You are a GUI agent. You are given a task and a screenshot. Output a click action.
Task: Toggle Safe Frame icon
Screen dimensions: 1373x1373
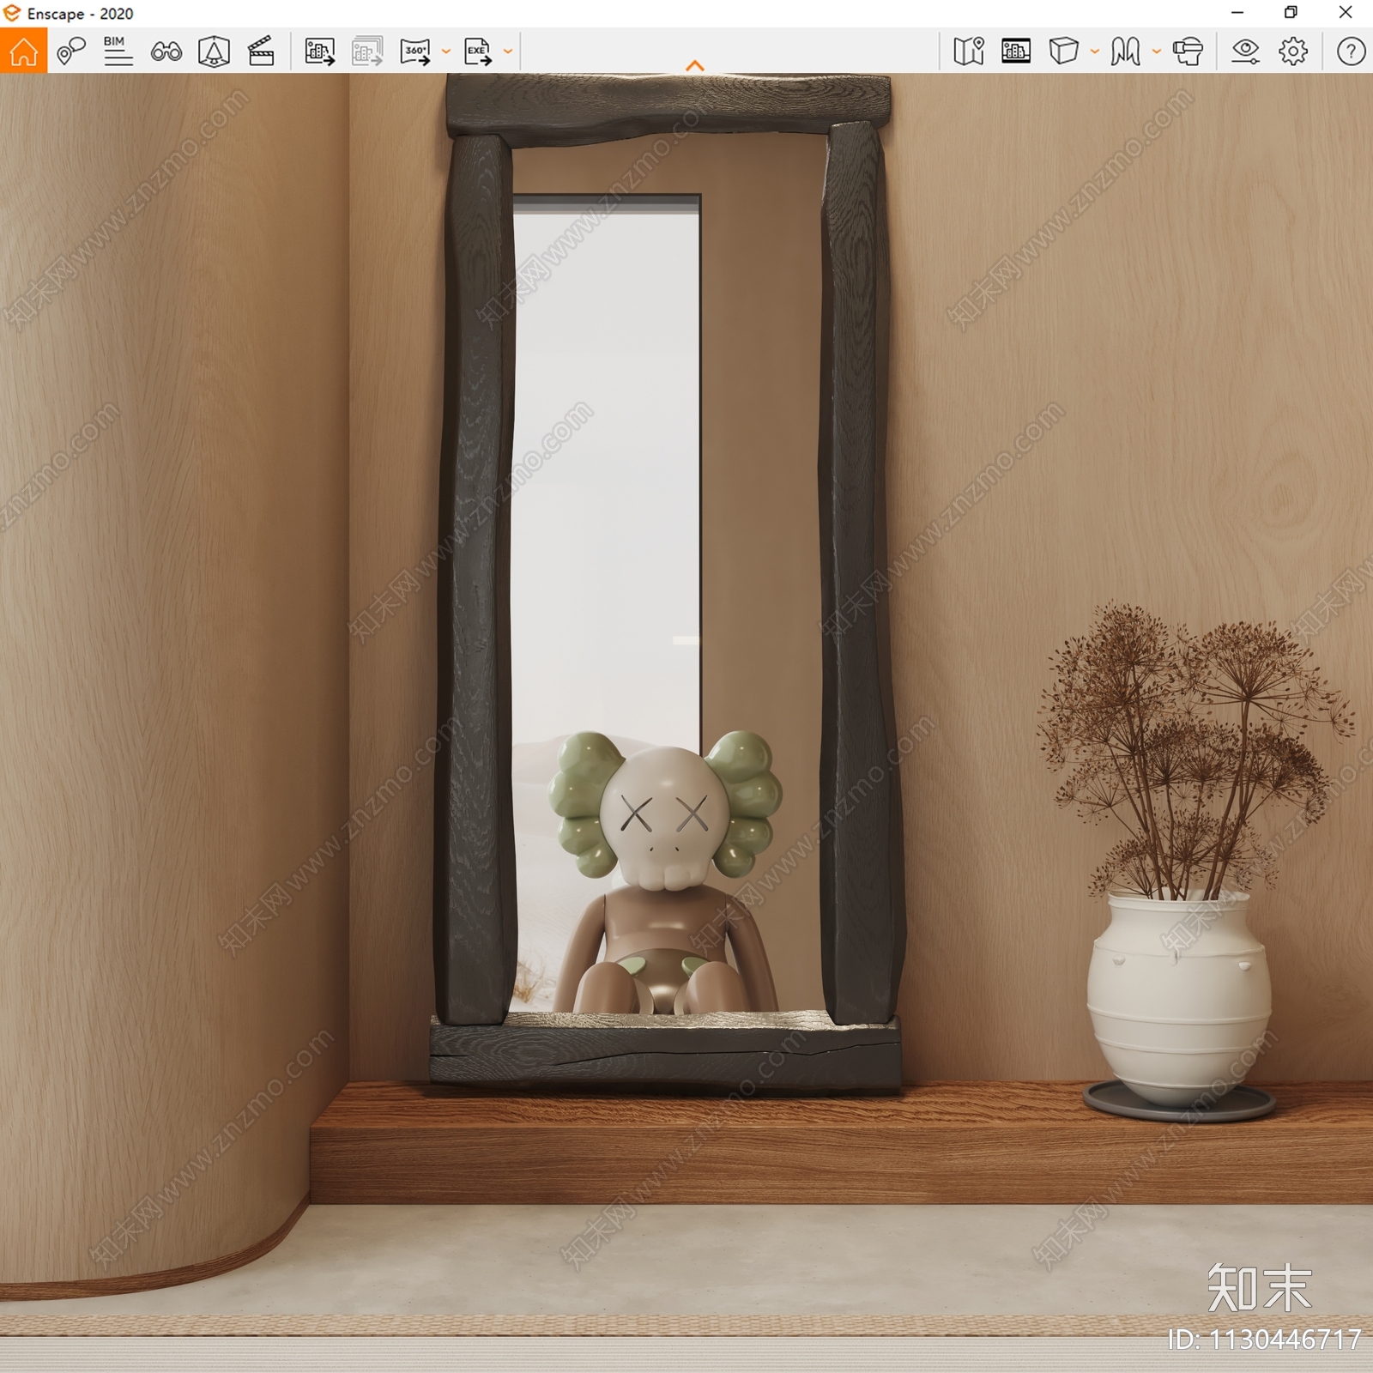[x=214, y=51]
